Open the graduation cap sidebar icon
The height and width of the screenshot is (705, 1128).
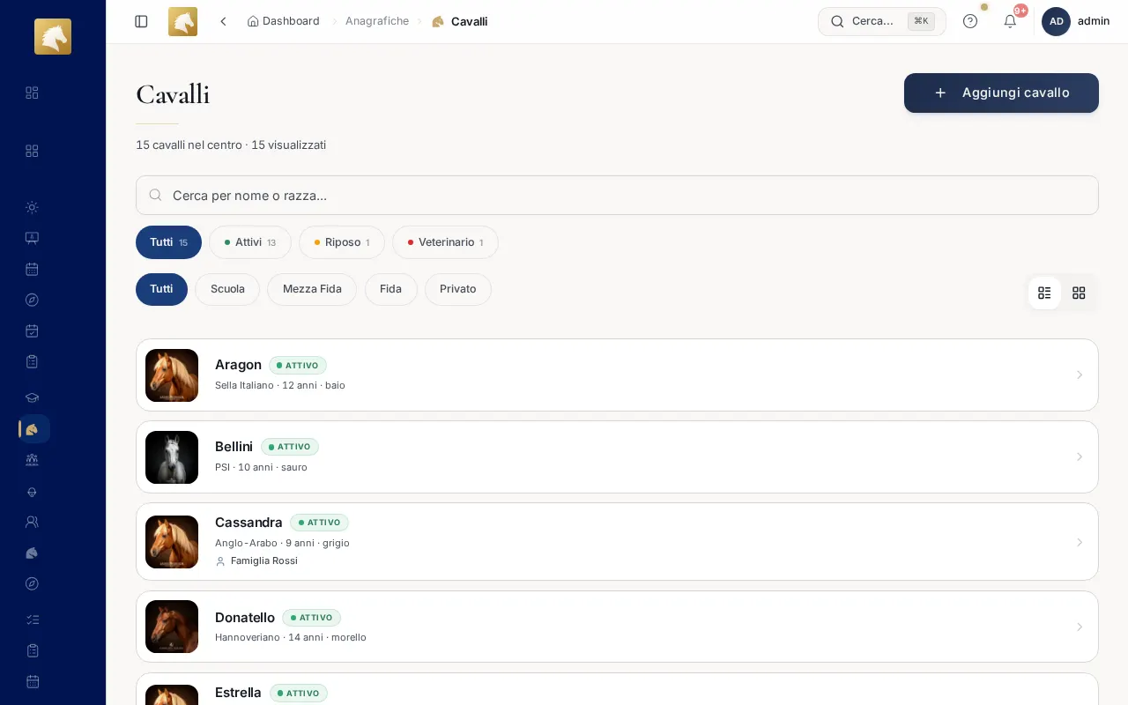32,397
